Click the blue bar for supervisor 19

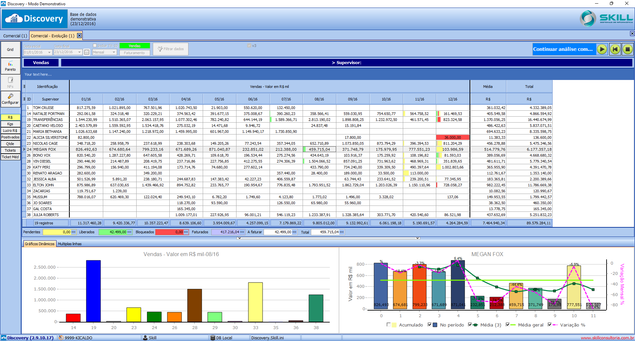(x=93, y=291)
